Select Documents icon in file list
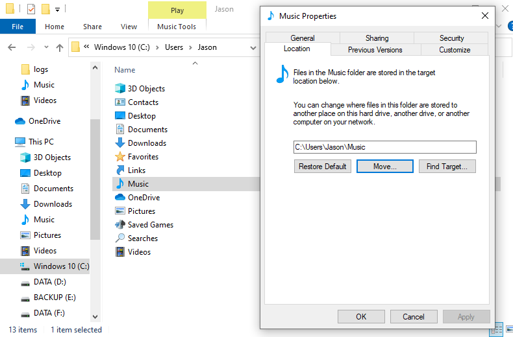The height and width of the screenshot is (337, 513). tap(120, 130)
